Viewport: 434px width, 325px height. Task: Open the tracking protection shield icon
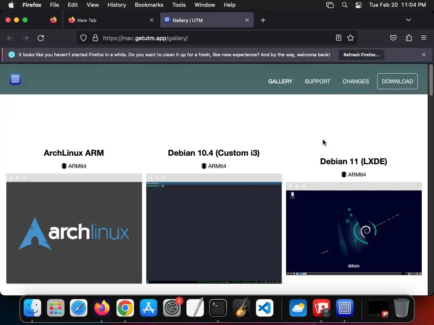coord(83,38)
